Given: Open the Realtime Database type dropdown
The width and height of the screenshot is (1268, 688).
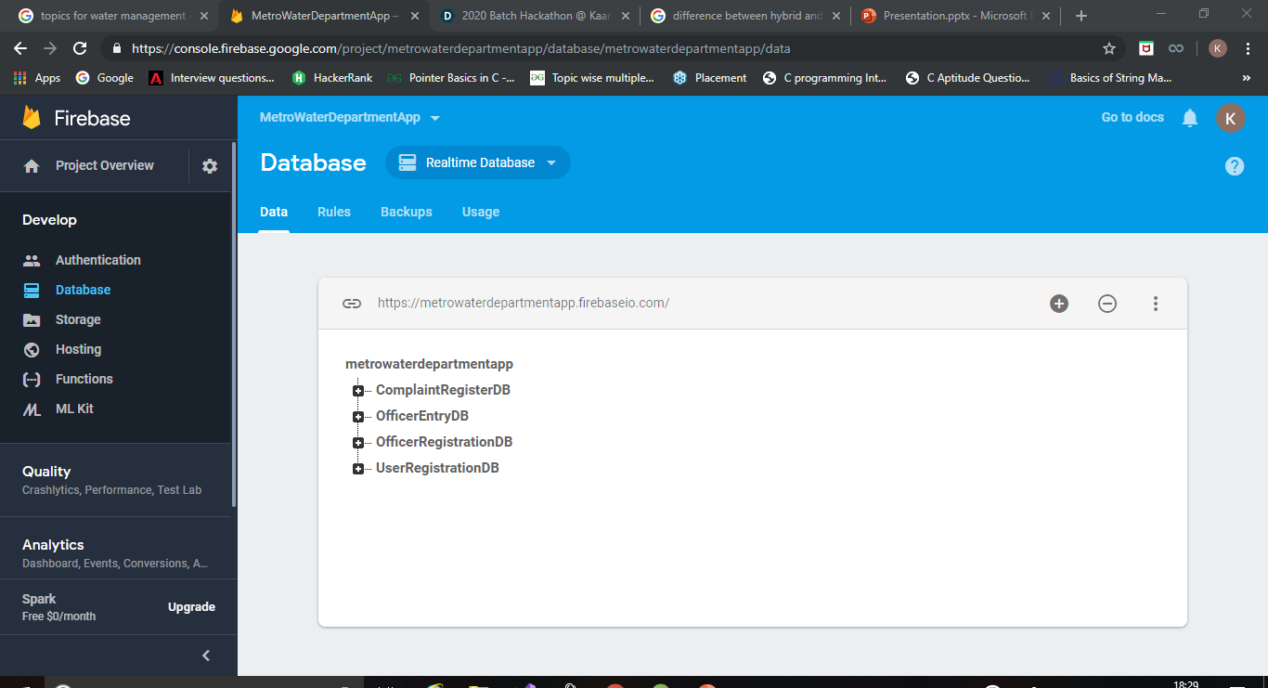Looking at the screenshot, I should coord(478,162).
